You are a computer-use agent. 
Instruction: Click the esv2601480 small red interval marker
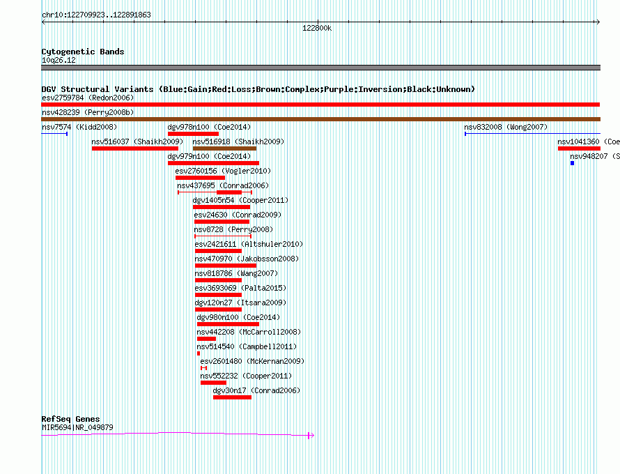pyautogui.click(x=204, y=368)
